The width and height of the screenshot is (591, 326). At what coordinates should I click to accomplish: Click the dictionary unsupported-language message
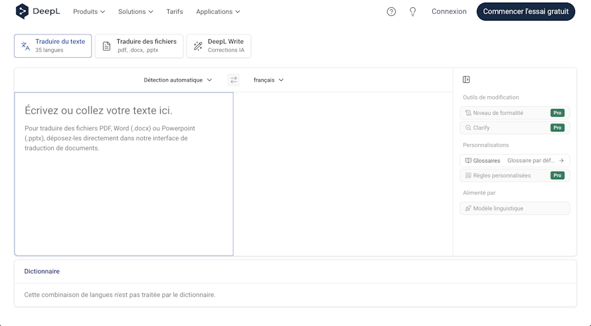[120, 295]
